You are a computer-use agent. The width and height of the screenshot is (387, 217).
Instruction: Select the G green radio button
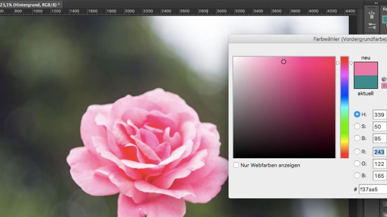[357, 163]
